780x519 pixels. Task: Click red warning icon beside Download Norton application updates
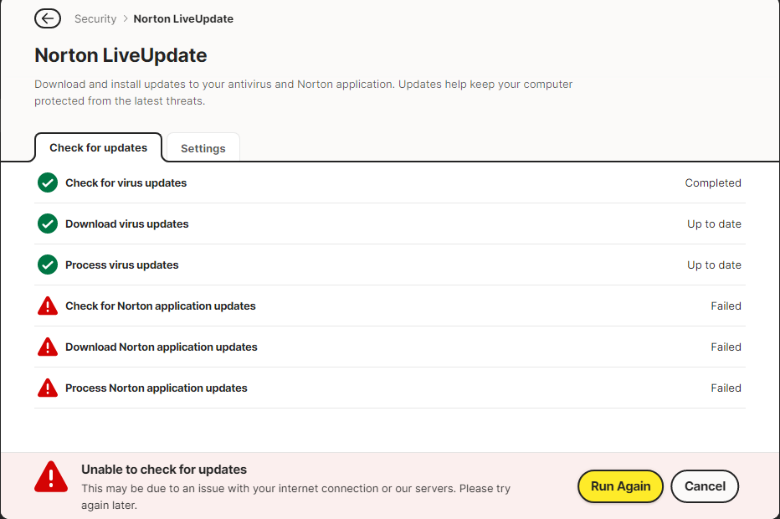[x=48, y=347]
